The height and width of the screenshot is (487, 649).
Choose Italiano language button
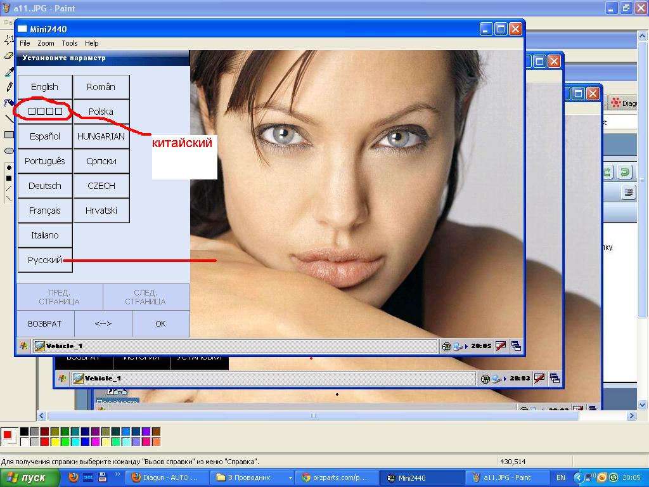45,235
